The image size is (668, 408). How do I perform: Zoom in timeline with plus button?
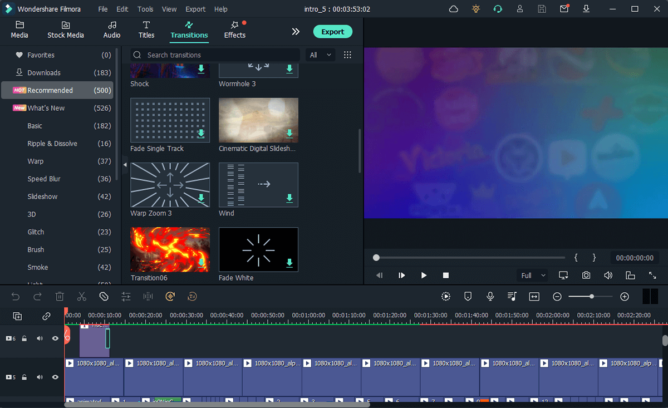[625, 297]
